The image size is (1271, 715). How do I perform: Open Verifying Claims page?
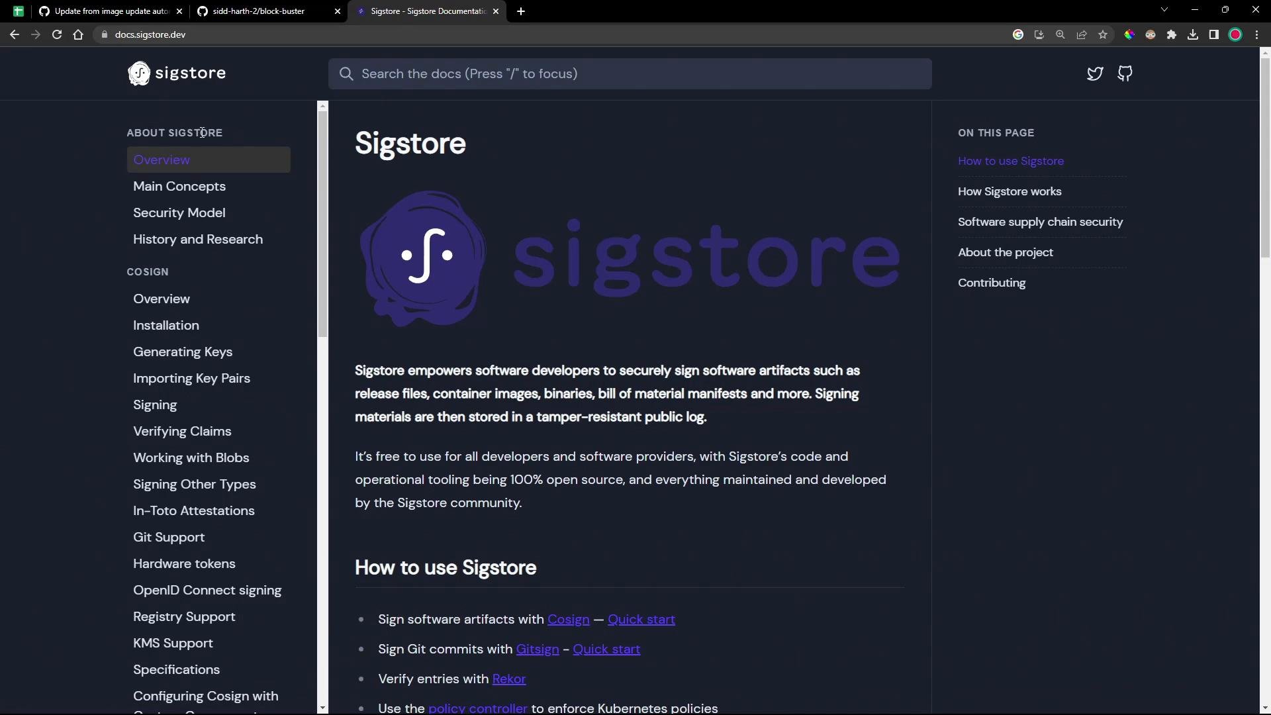tap(182, 432)
